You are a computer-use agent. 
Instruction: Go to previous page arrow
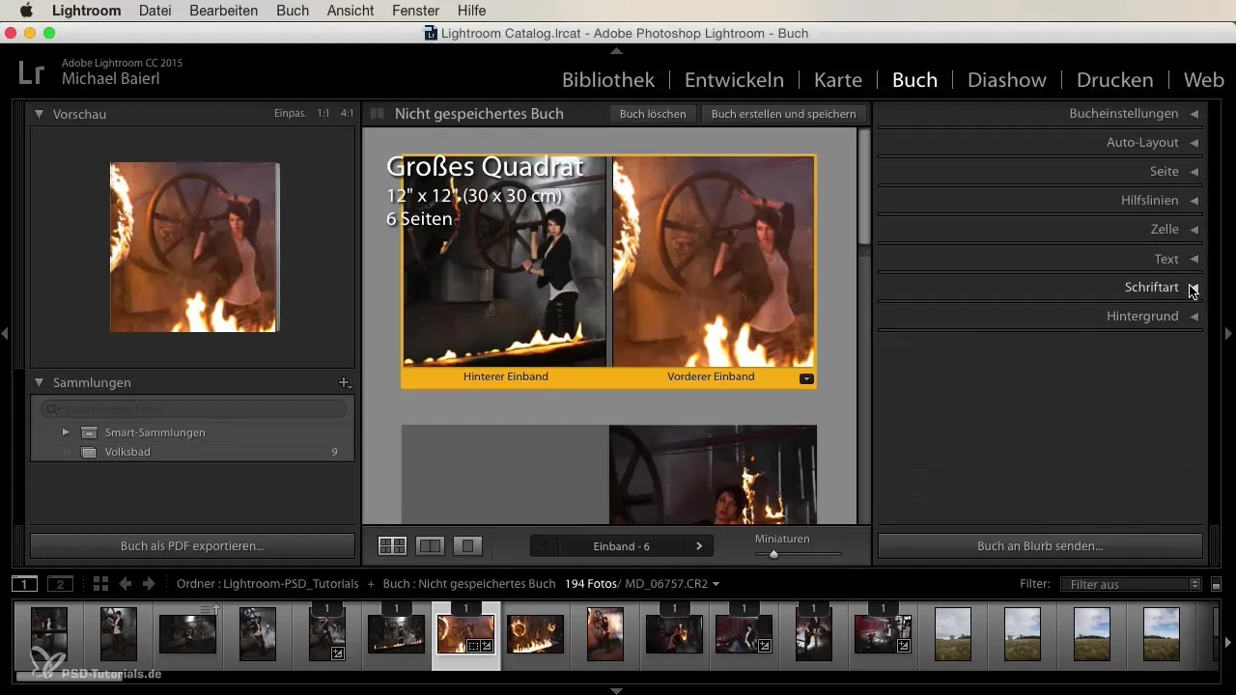pyautogui.click(x=545, y=546)
